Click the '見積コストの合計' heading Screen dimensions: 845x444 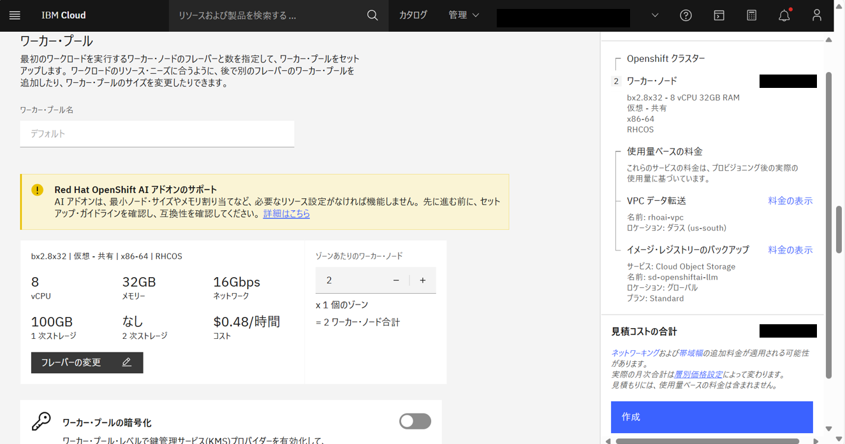(x=644, y=332)
